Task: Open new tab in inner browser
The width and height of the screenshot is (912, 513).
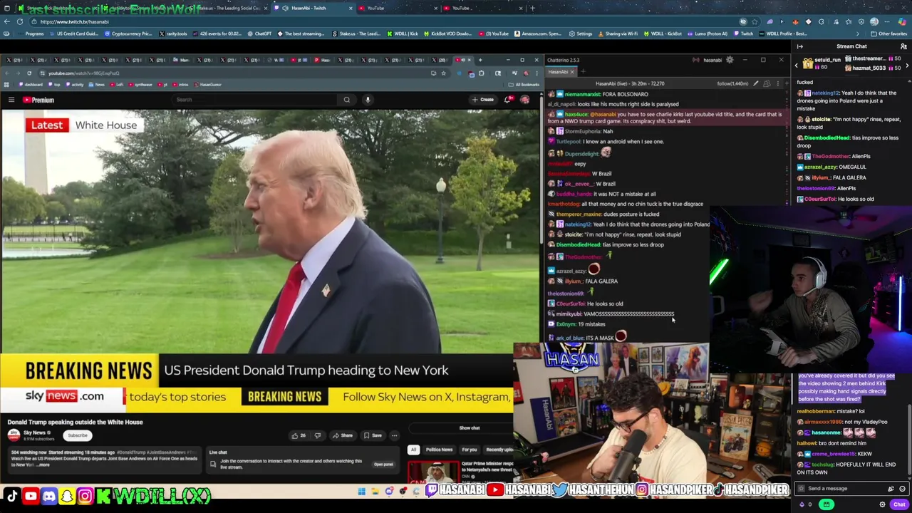Action: click(x=480, y=60)
